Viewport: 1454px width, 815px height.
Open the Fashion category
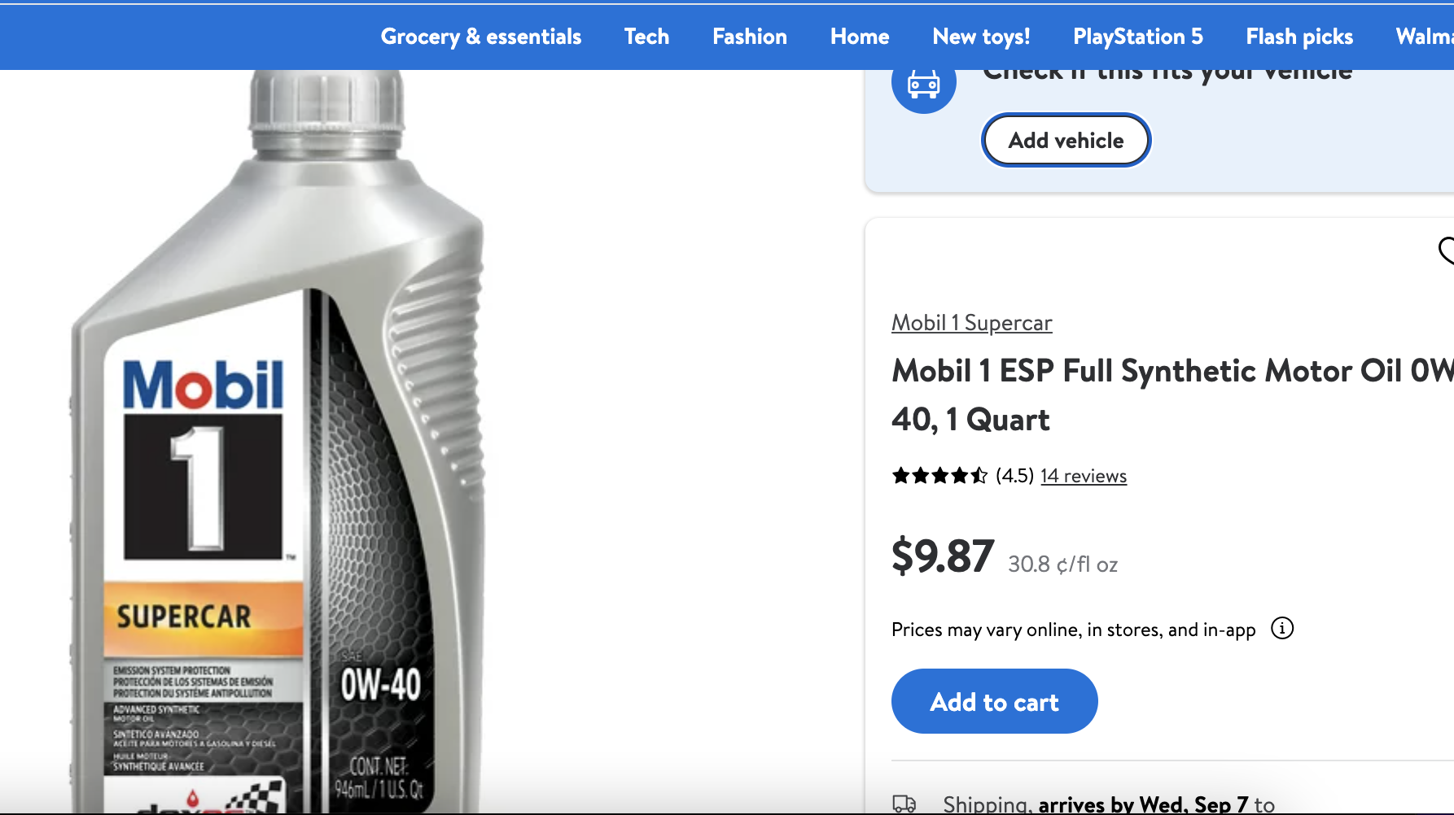[750, 37]
